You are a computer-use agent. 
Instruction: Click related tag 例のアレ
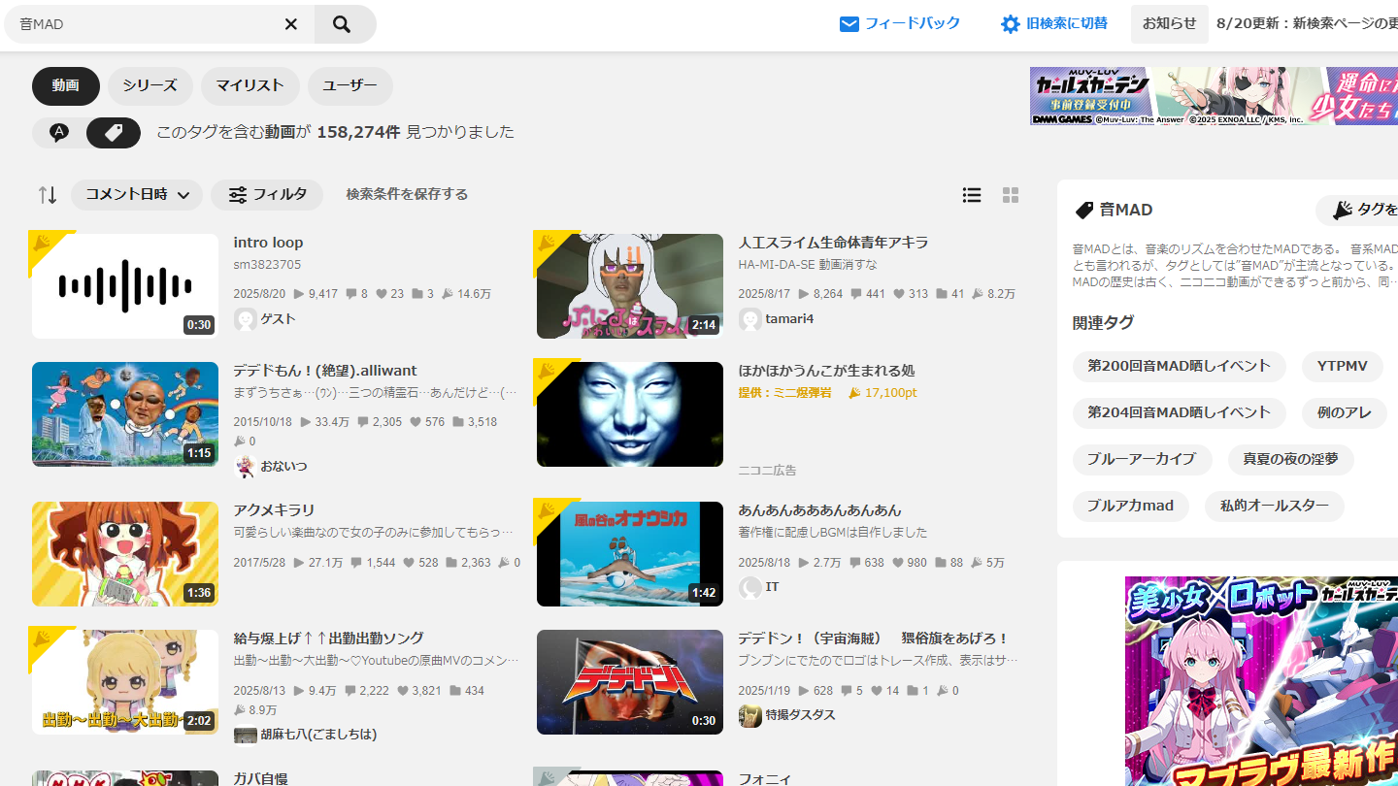click(1345, 413)
